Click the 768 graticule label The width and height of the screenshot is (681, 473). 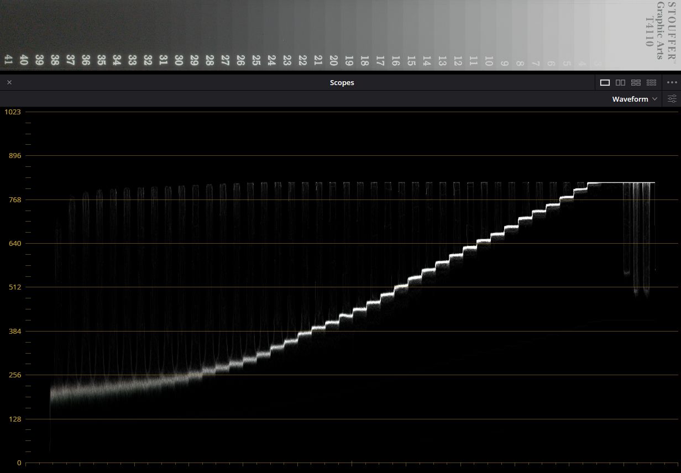coord(15,199)
